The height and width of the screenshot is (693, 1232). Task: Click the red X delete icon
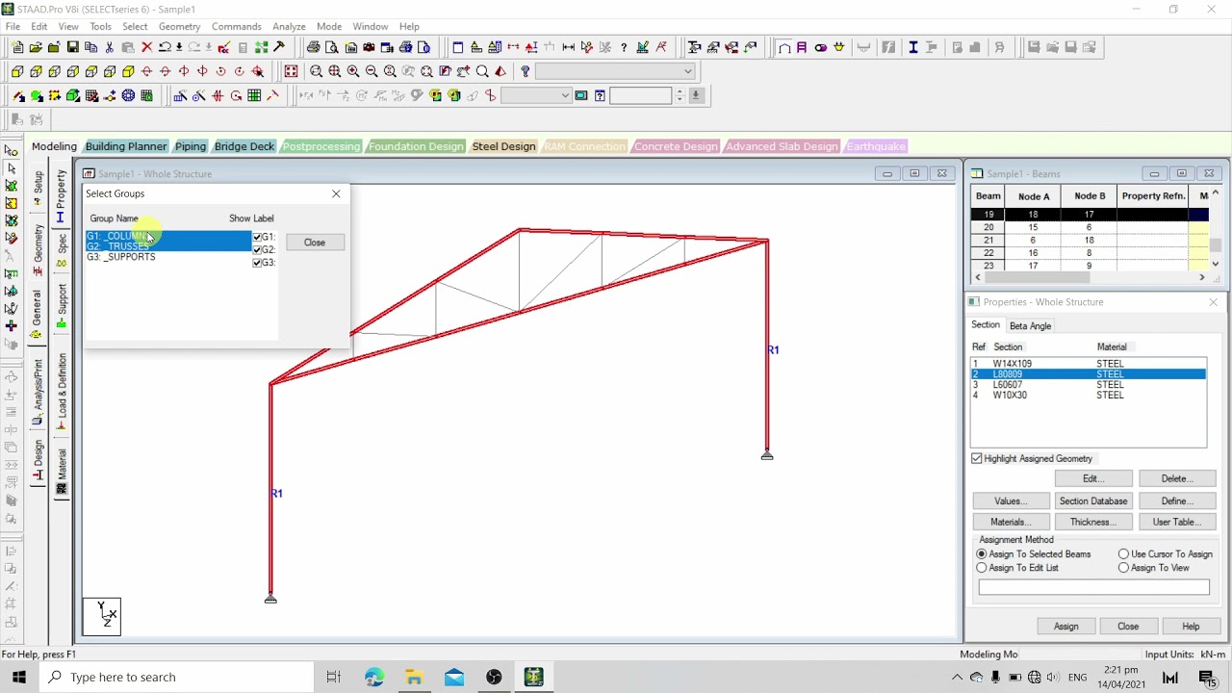tap(146, 47)
